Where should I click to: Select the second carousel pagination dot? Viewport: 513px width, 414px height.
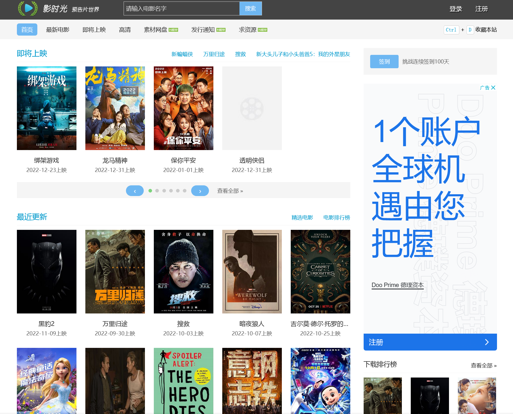tap(157, 191)
